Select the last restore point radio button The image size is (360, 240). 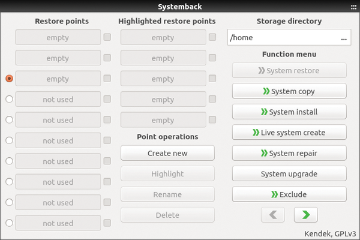pyautogui.click(x=9, y=223)
